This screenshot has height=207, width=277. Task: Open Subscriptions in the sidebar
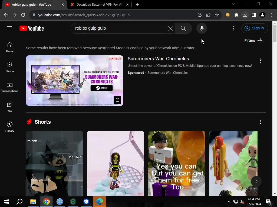pos(10,87)
